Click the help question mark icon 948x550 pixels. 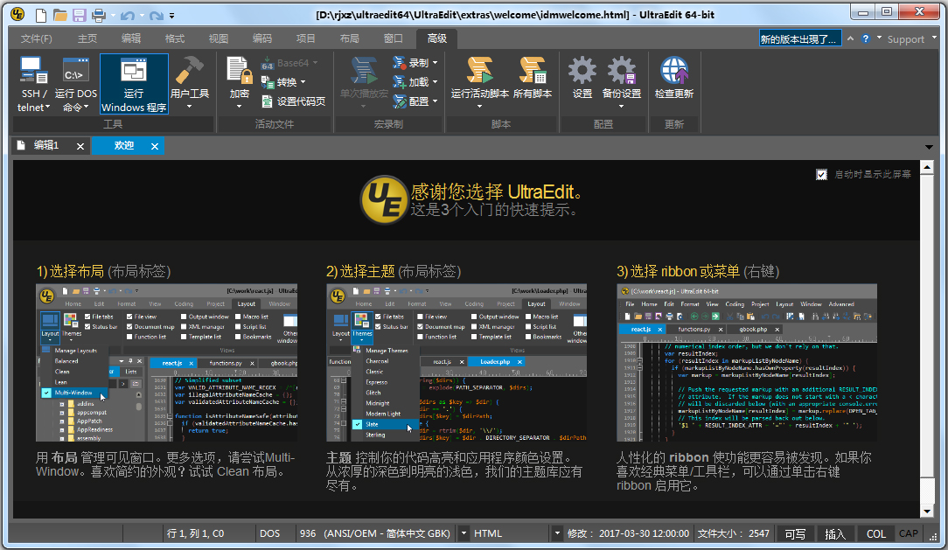[x=866, y=38]
